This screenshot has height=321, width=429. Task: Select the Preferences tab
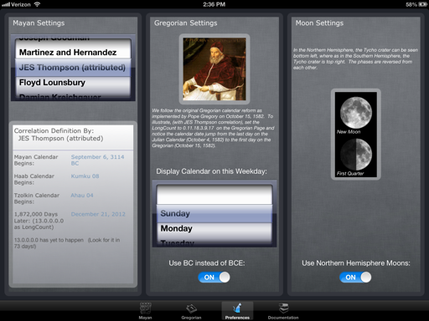237,311
